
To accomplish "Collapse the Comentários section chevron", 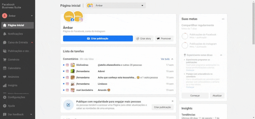I will tap(172, 59).
